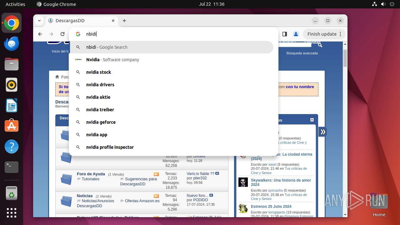This screenshot has height=225, width=400.
Task: Select the 'nvidia app' suggestion
Action: (x=171, y=135)
